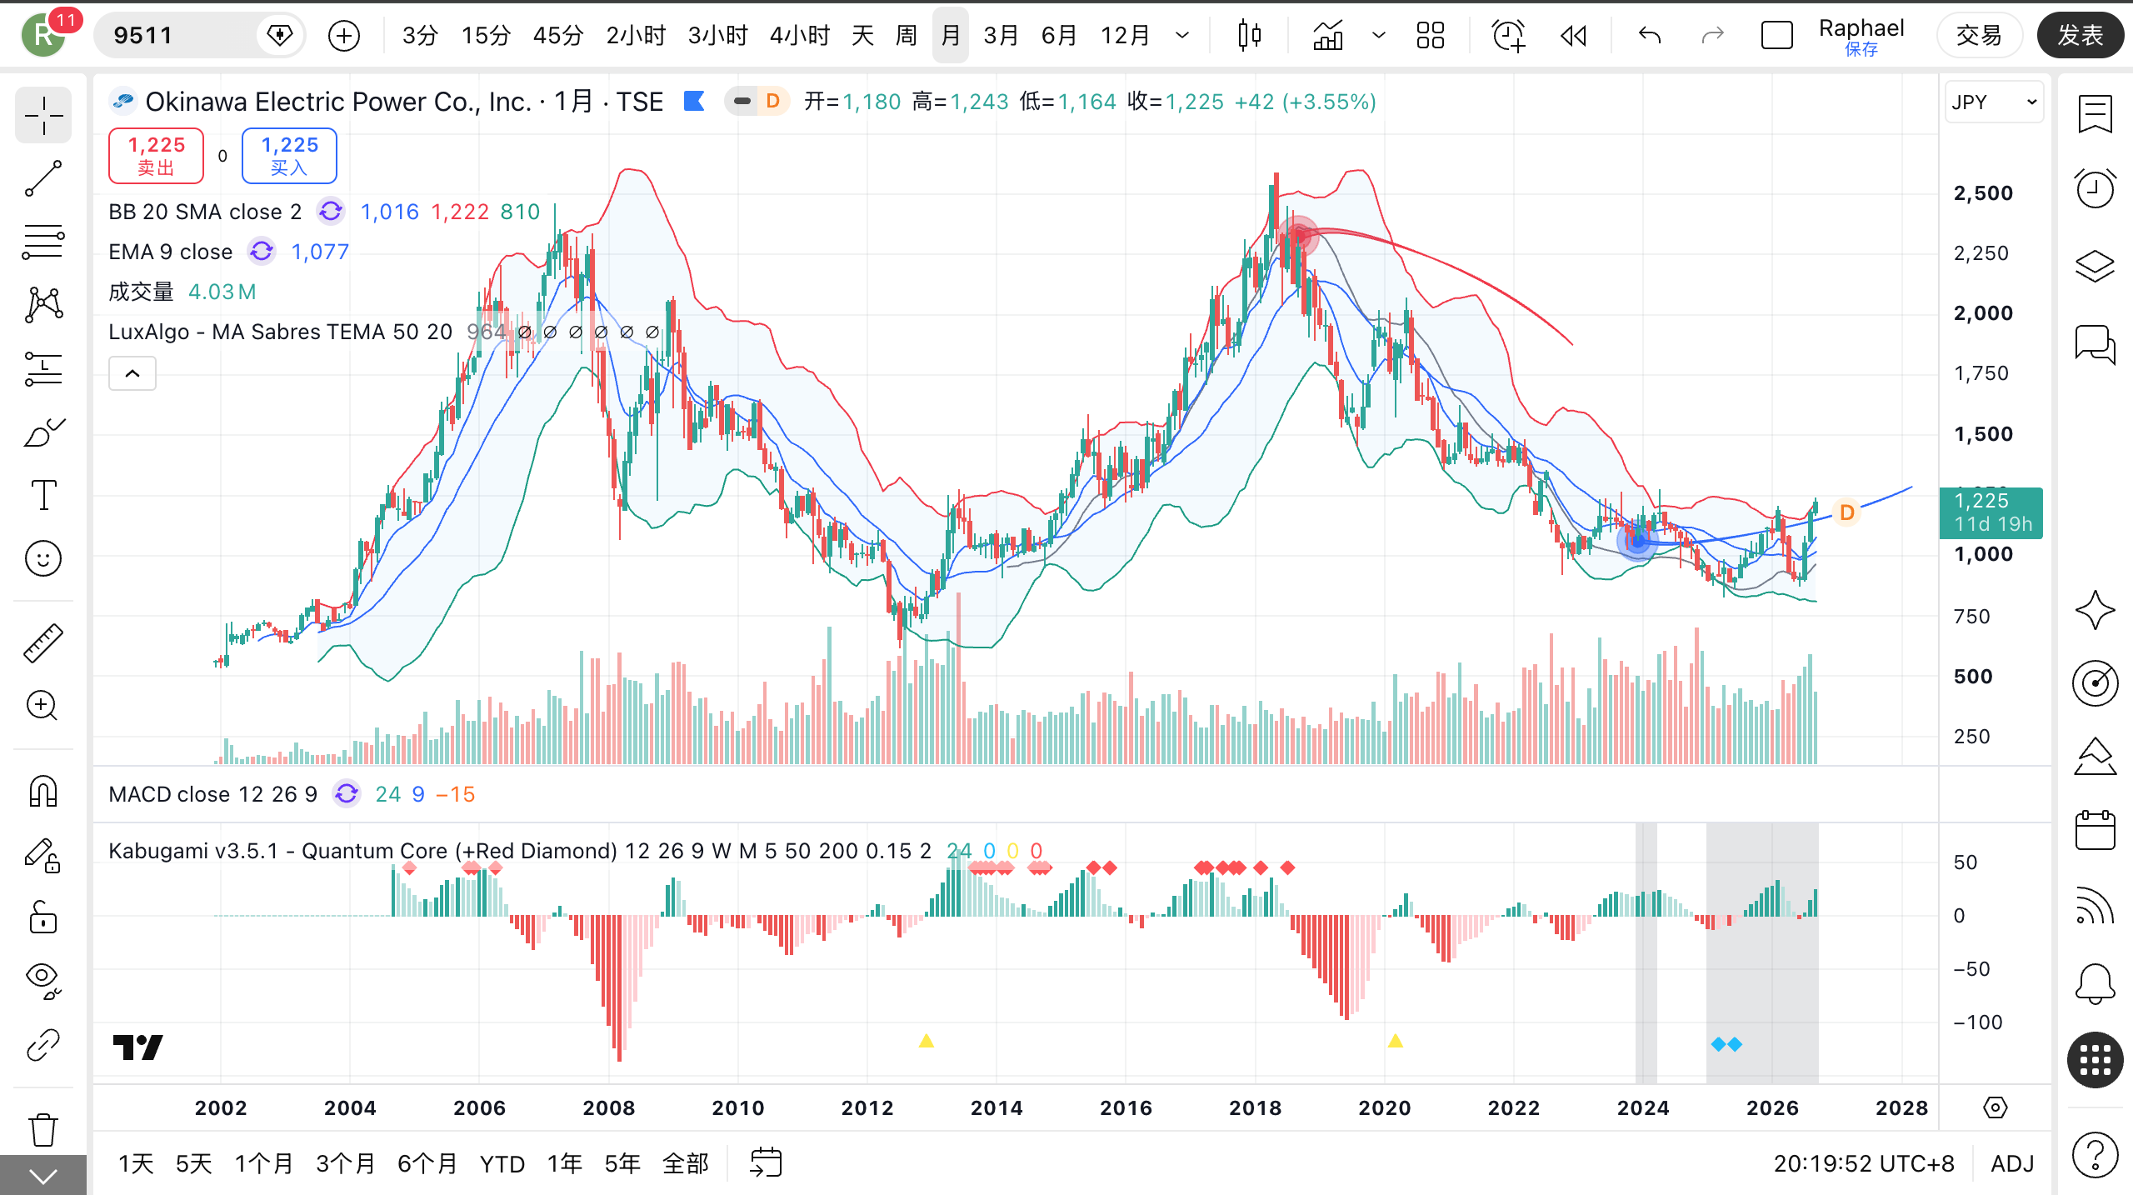Open the chat conversations panel
Viewport: 2133px width, 1195px height.
(x=2095, y=343)
